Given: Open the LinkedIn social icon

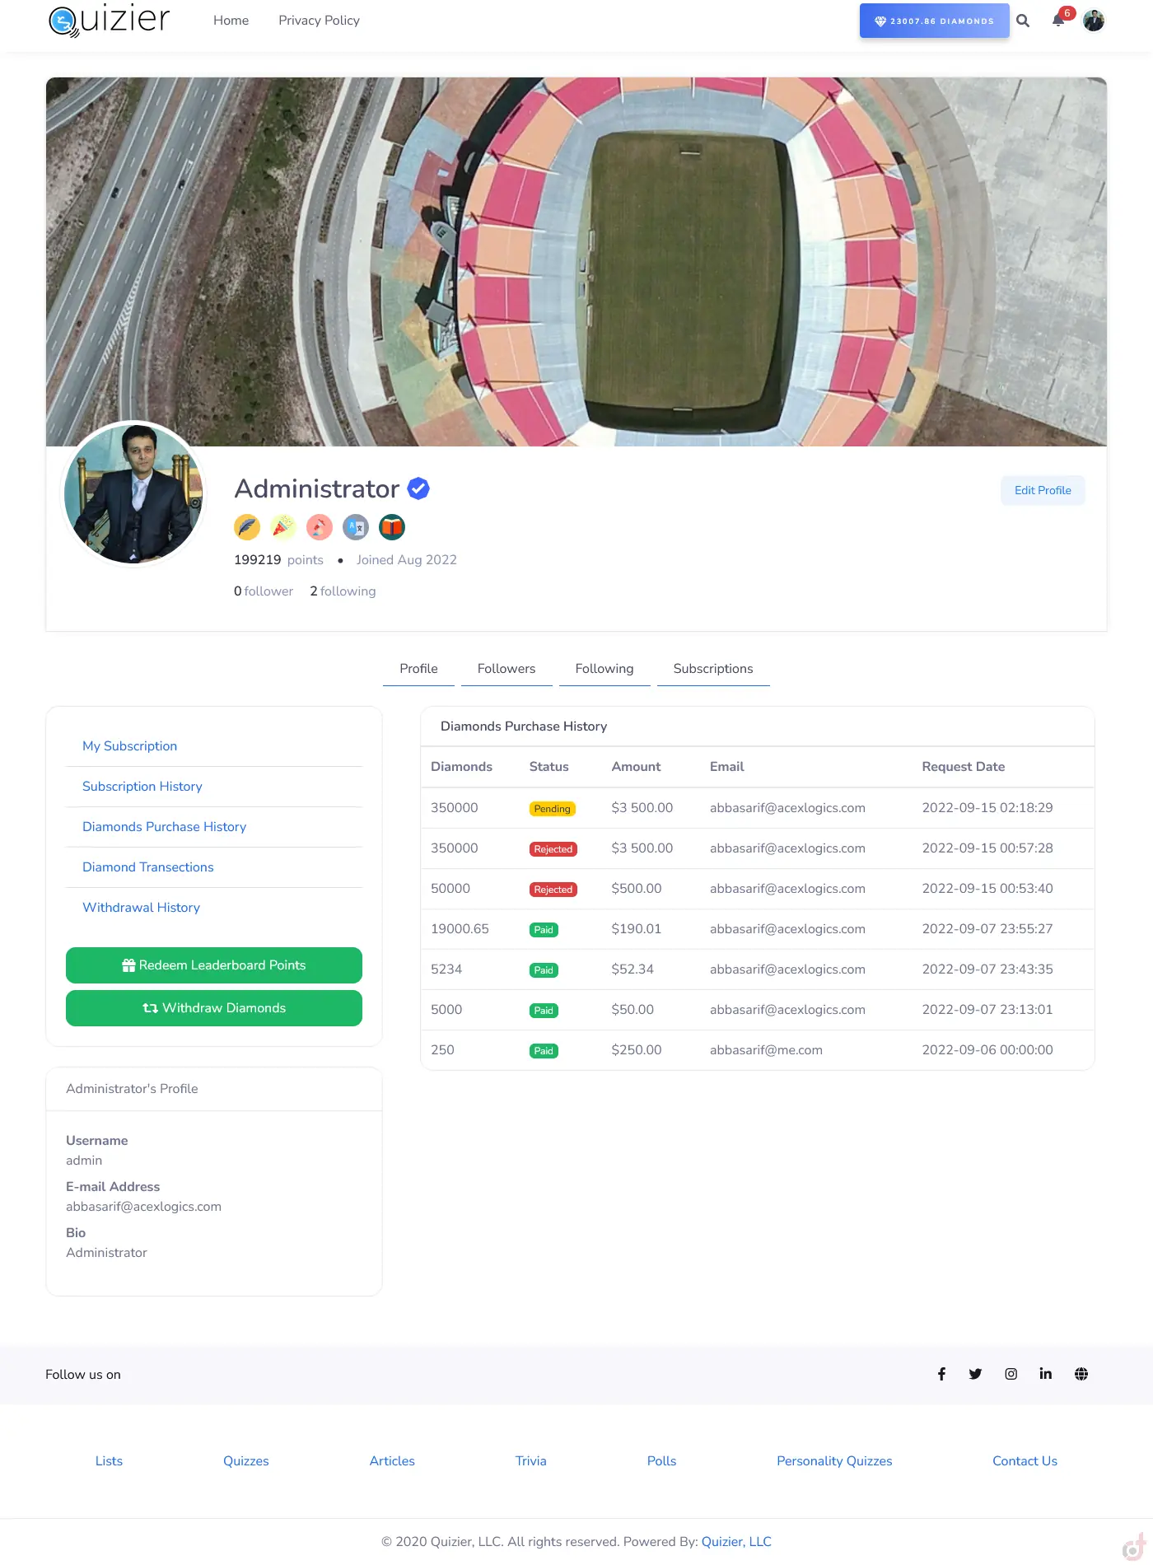Looking at the screenshot, I should [x=1046, y=1374].
